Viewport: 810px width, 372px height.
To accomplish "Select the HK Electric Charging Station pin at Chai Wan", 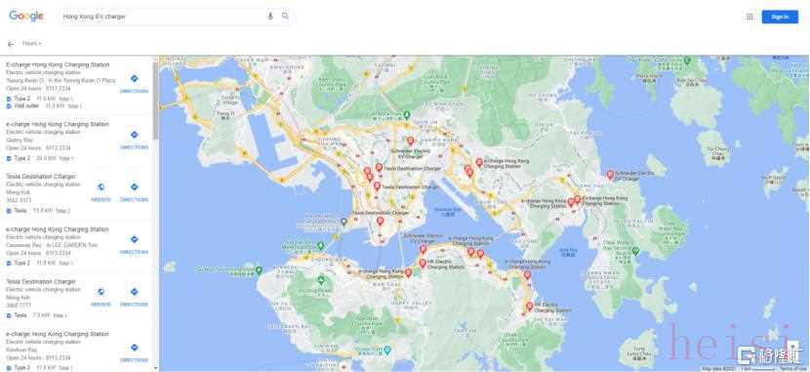I will pyautogui.click(x=530, y=307).
